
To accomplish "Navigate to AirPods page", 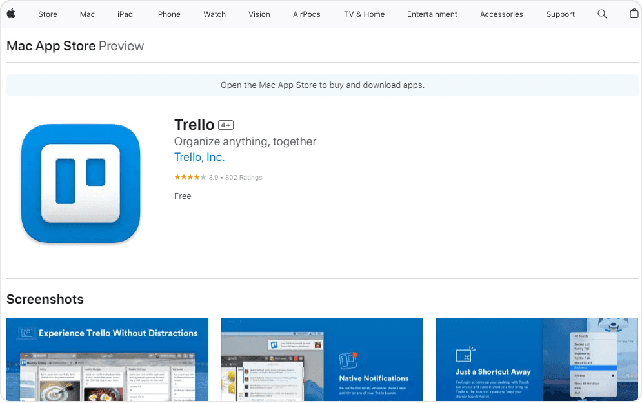I will click(306, 14).
